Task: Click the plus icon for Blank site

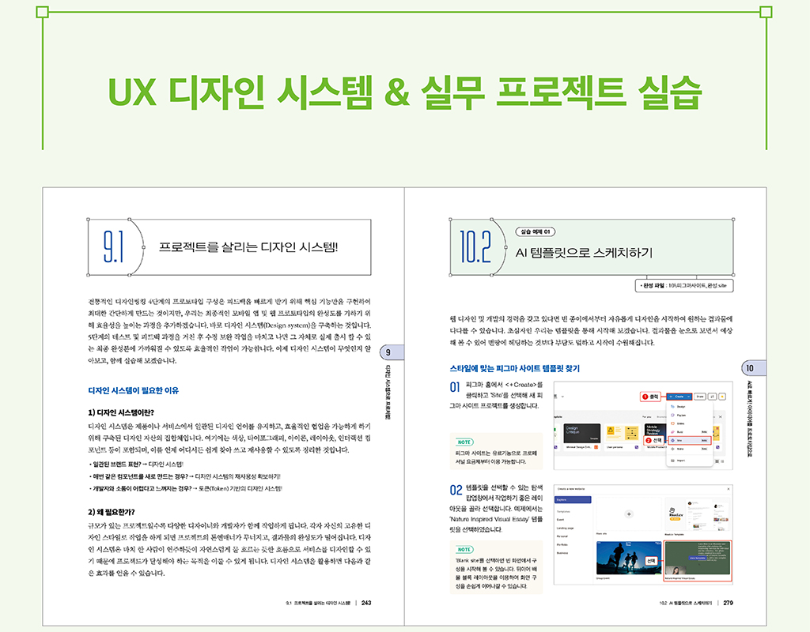Action: pyautogui.click(x=629, y=513)
